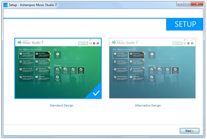Select the Alternative Design blue thumbnail
This screenshot has width=207, height=139.
152,68
